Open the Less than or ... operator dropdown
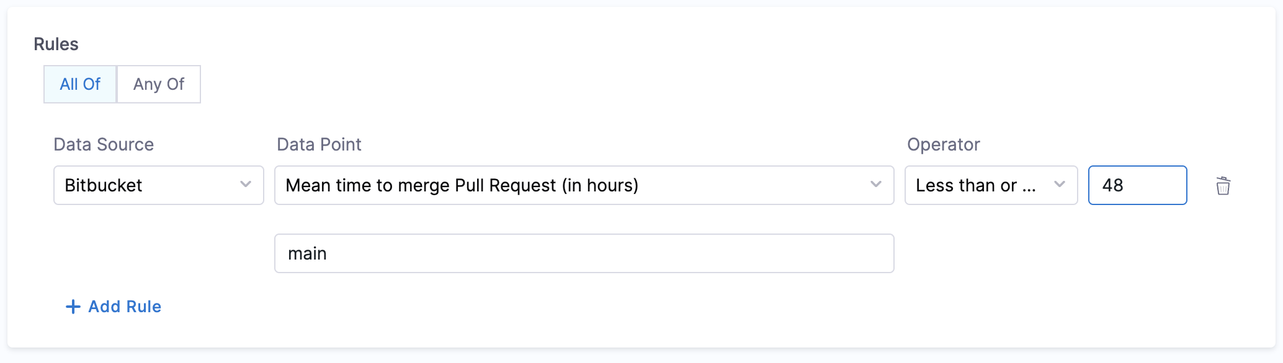 pyautogui.click(x=990, y=185)
